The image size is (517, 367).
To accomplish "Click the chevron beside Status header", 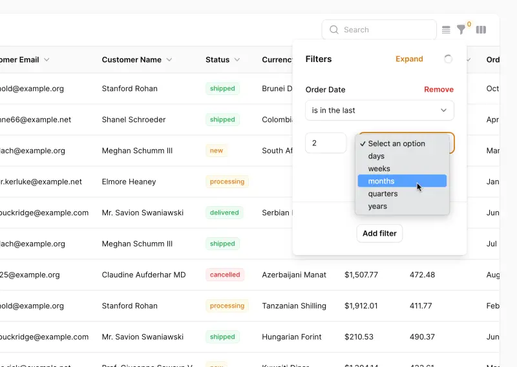I will point(237,59).
